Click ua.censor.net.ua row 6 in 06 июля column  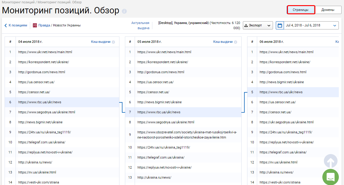coord(278,102)
